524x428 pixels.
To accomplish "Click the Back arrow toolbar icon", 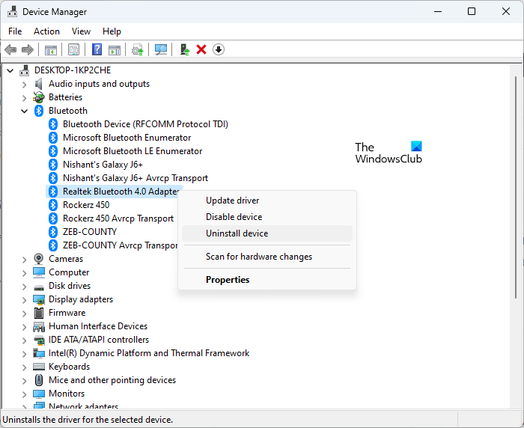I will click(10, 50).
